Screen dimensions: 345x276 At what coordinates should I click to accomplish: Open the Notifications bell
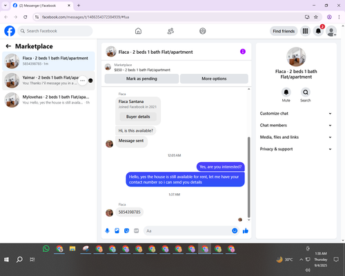(x=318, y=31)
